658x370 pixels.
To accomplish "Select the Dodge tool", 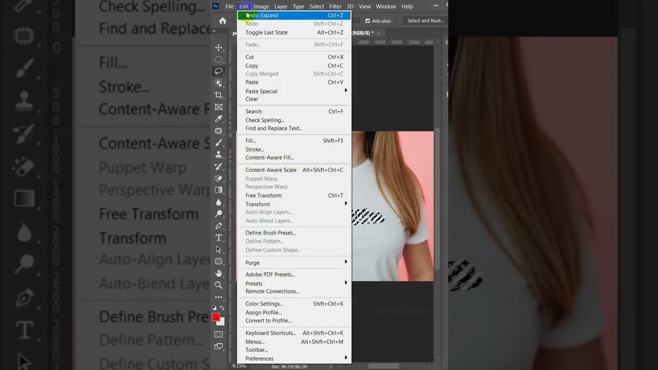I will pos(218,214).
